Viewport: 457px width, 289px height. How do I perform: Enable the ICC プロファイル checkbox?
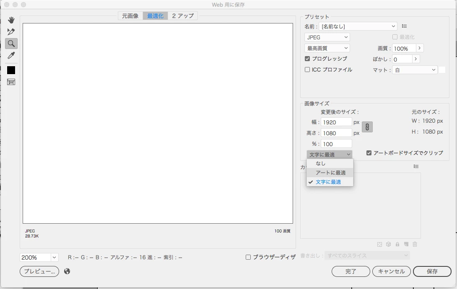[307, 70]
